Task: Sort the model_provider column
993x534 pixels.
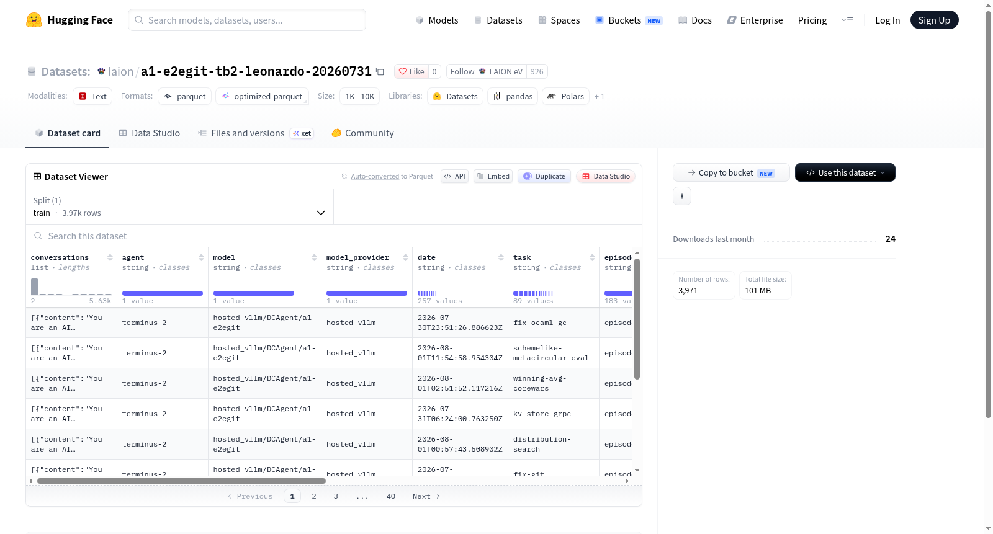Action: (405, 257)
